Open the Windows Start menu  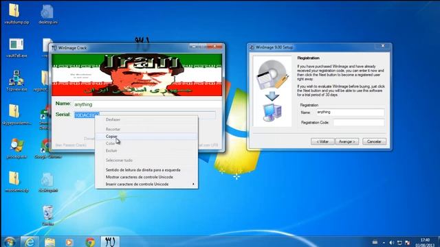tap(10, 242)
